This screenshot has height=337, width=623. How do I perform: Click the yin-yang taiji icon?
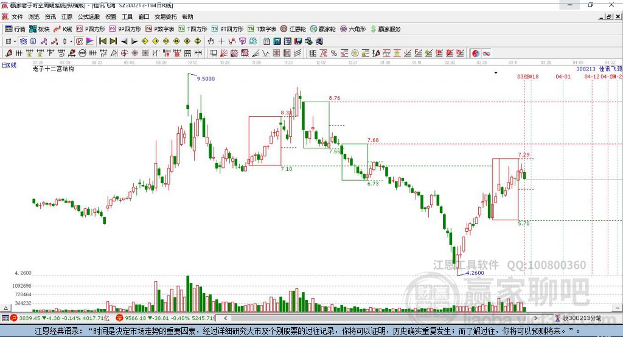click(476, 54)
